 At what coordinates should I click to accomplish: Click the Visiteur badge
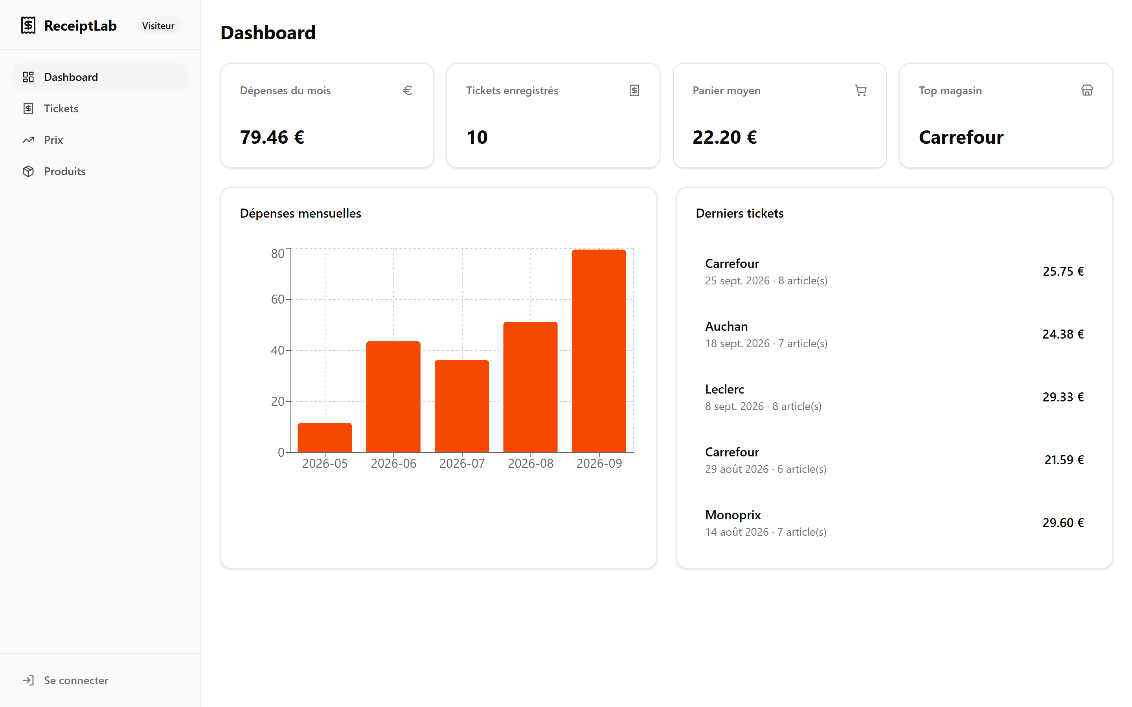[158, 26]
